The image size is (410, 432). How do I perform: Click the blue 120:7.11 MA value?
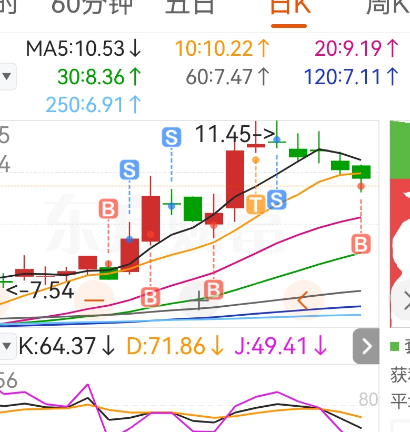pyautogui.click(x=351, y=77)
